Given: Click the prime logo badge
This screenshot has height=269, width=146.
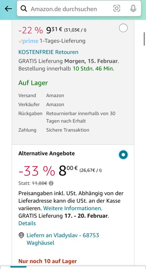Looking at the screenshot, I should 28,41.
